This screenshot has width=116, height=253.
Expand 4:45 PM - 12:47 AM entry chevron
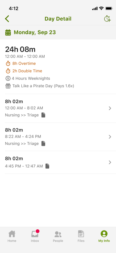[x=110, y=162]
